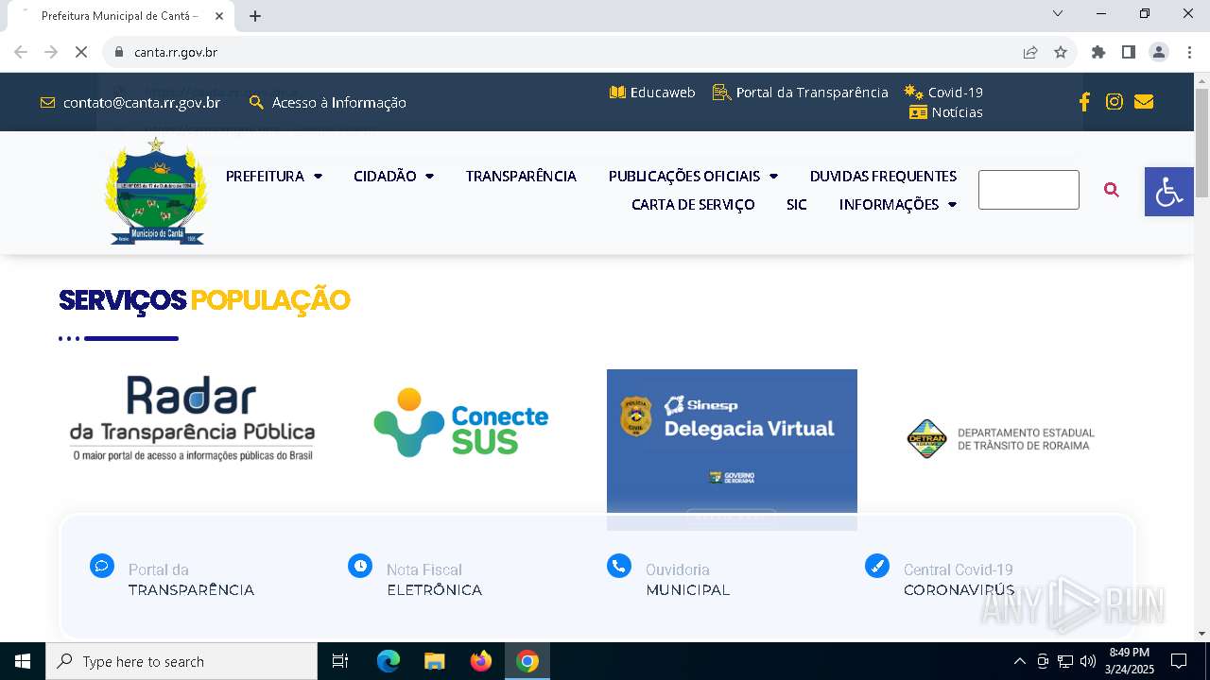Click the municipality coat of arms logo
The width and height of the screenshot is (1210, 680).
click(156, 191)
